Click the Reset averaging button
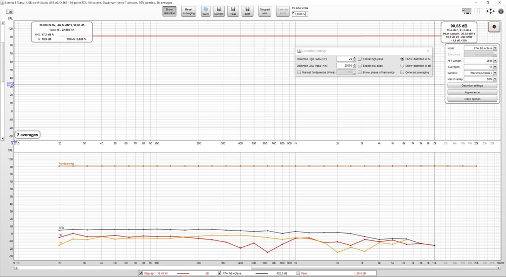Image resolution: width=506 pixels, height=277 pixels. point(188,11)
